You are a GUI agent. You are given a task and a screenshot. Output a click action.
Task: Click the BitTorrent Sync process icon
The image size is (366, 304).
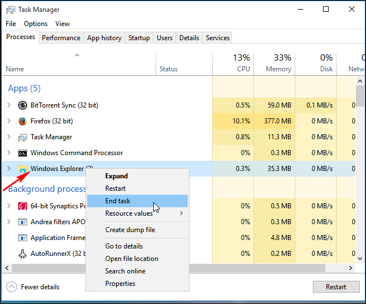(x=23, y=105)
